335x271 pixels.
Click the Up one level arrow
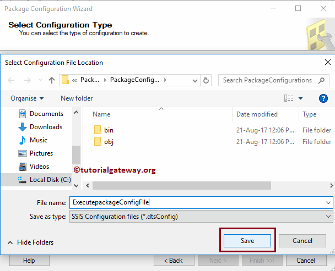coord(52,80)
